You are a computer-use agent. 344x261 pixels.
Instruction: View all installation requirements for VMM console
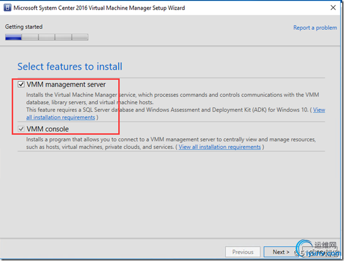click(219, 147)
